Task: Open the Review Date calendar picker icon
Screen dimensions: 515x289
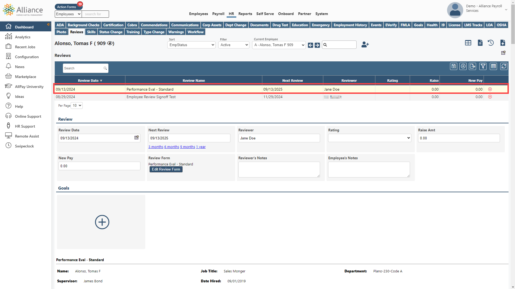Action: [137, 138]
